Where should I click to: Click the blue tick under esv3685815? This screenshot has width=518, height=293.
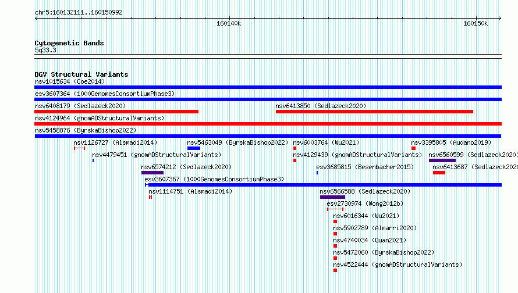(317, 173)
